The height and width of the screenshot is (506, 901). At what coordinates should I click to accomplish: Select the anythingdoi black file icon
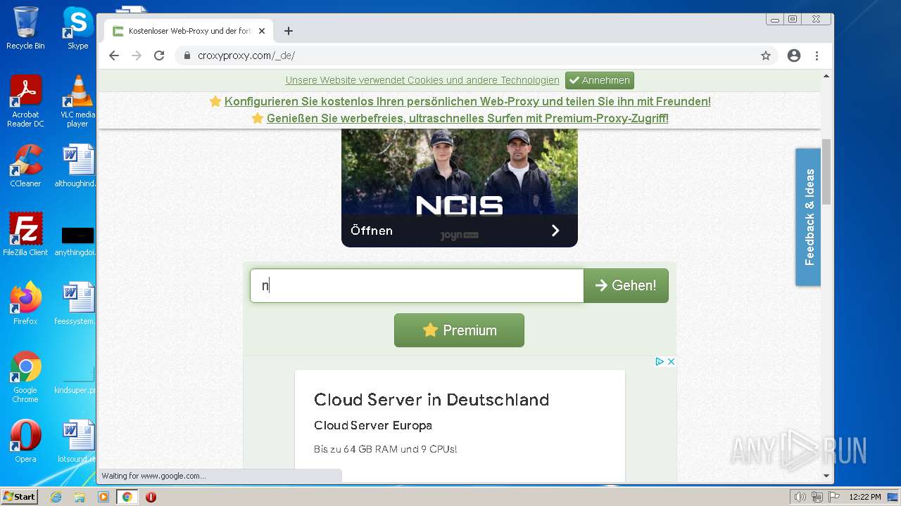coord(77,239)
